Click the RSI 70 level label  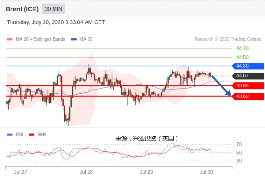(239, 144)
